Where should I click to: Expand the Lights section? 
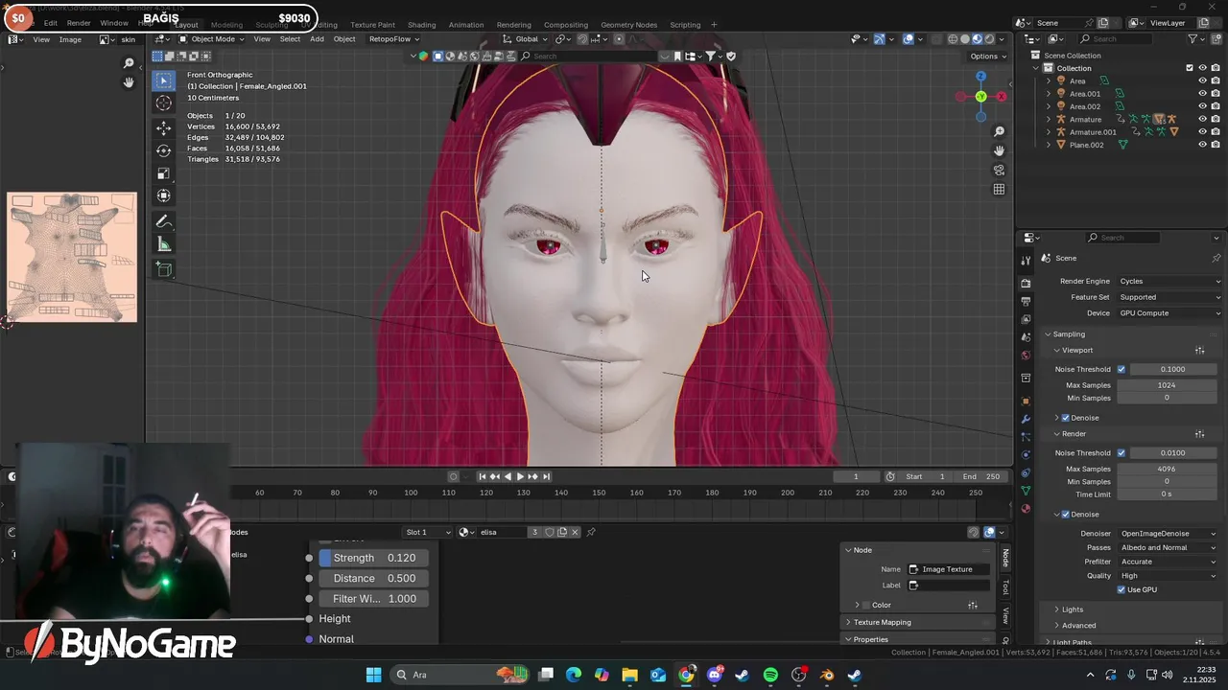[x=1072, y=609]
